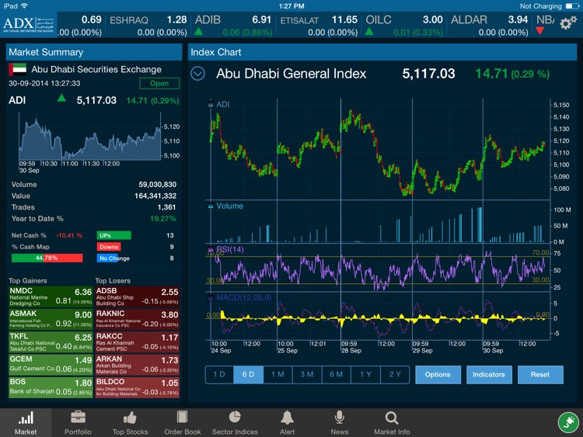Tap OILC green up arrow in ticker

click(369, 32)
